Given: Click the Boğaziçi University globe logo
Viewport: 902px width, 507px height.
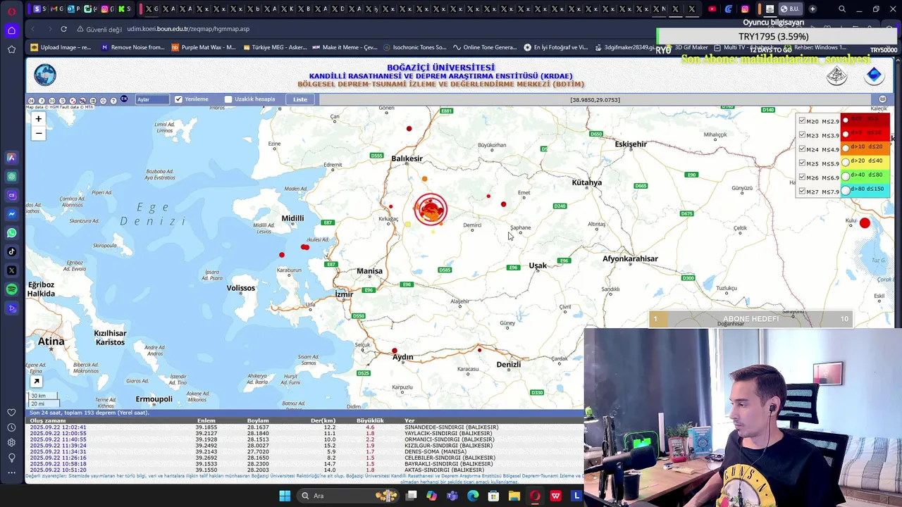Looking at the screenshot, I should click(44, 75).
